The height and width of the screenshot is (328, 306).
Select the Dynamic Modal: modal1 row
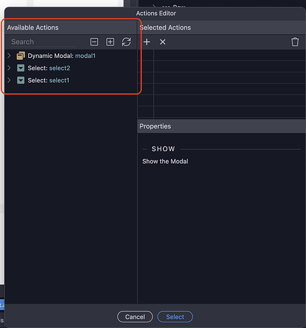click(x=70, y=56)
